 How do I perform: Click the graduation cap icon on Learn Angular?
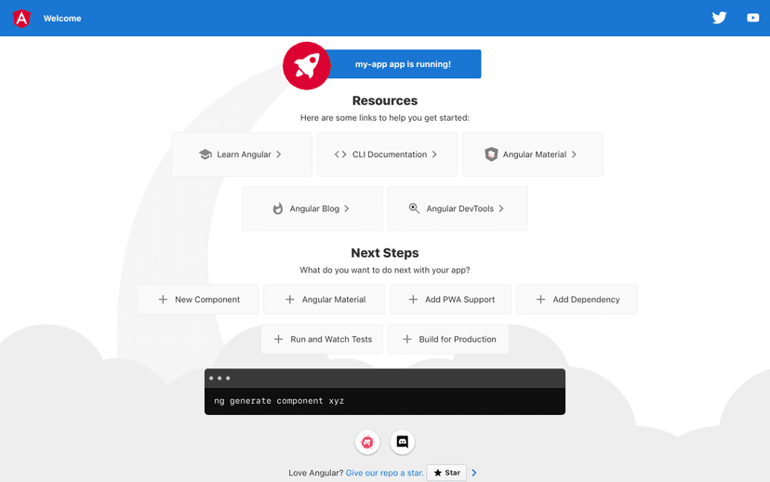pos(206,154)
